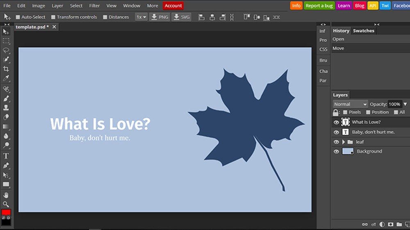This screenshot has width=410, height=230.
Task: Click the Account button
Action: pyautogui.click(x=173, y=6)
